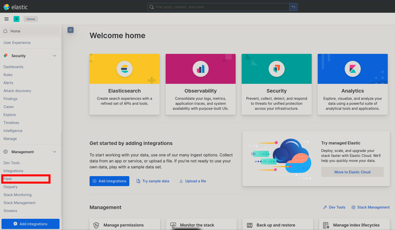
Task: Collapse the Management section chevron
Action: pos(55,152)
